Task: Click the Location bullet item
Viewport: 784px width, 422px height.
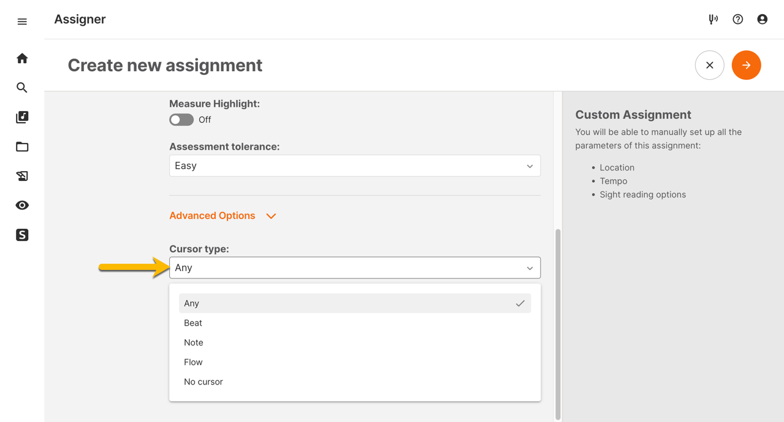Action: click(x=617, y=167)
